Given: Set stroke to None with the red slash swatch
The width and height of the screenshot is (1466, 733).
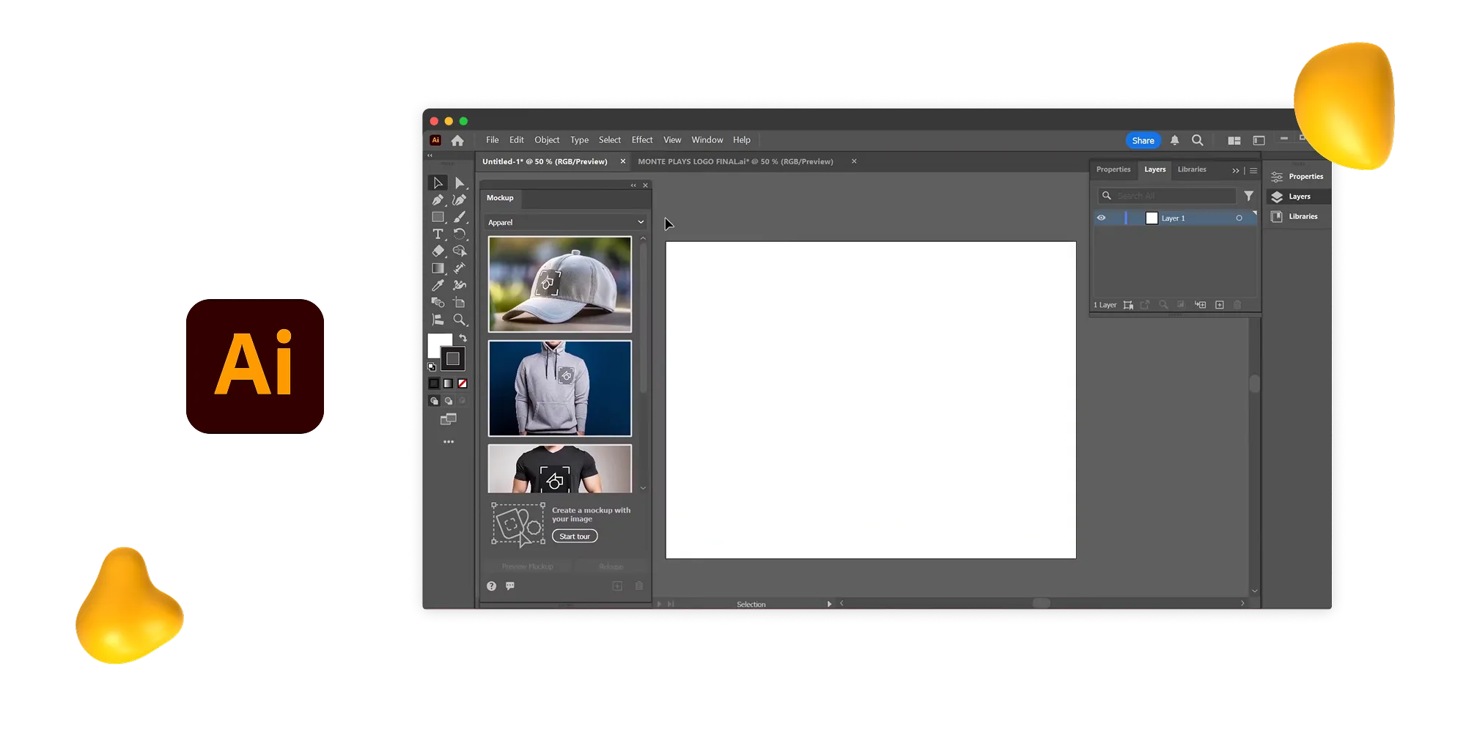Looking at the screenshot, I should 462,383.
